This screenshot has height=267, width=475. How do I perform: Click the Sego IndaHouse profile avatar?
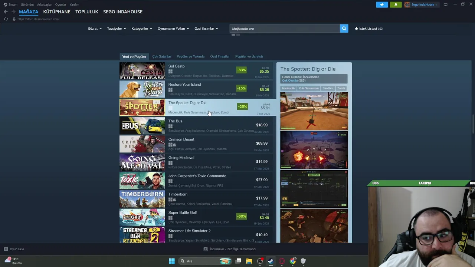407,4
